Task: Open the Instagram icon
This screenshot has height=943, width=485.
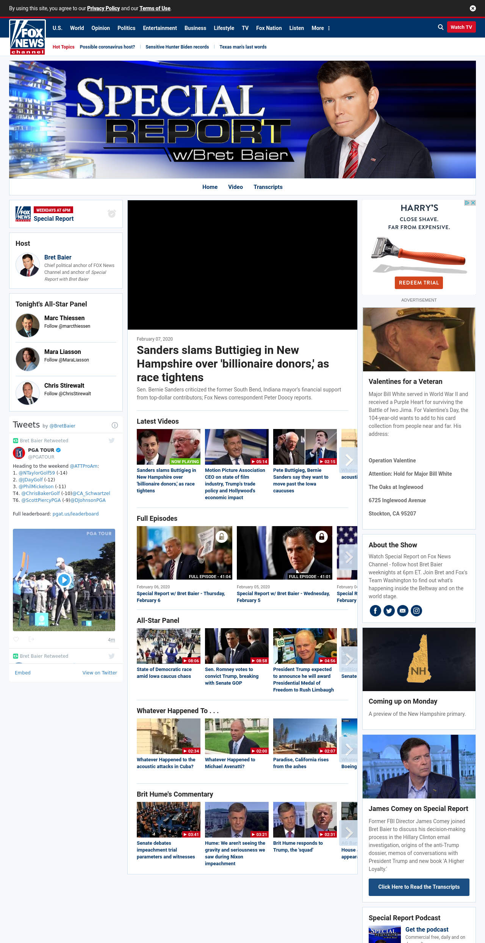Action: [416, 611]
